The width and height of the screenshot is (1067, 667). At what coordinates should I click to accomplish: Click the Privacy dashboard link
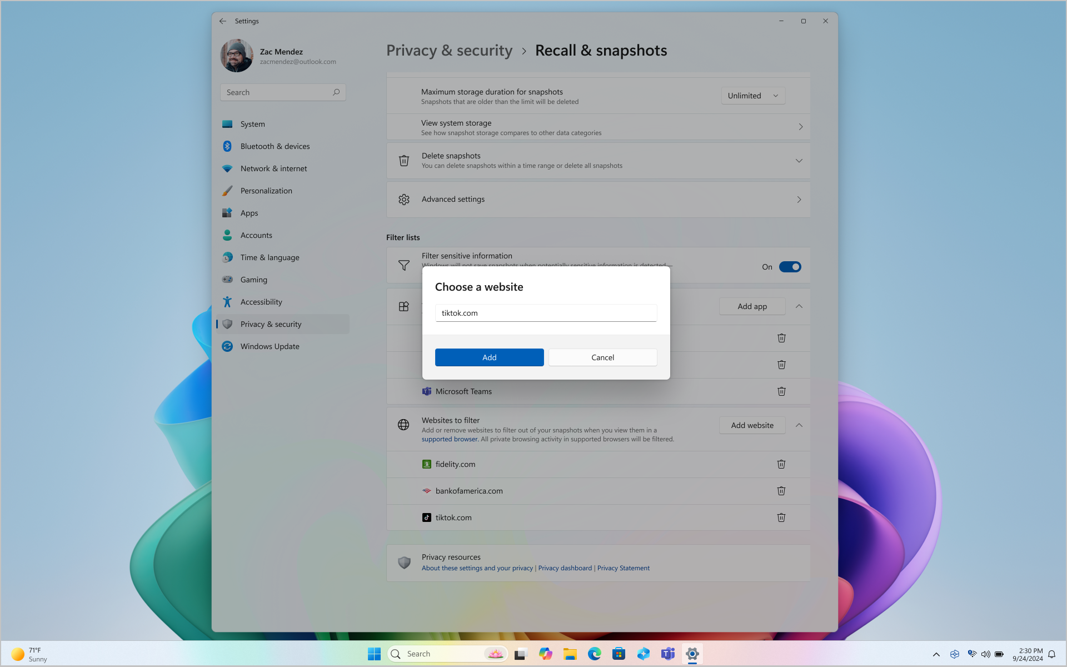point(565,567)
